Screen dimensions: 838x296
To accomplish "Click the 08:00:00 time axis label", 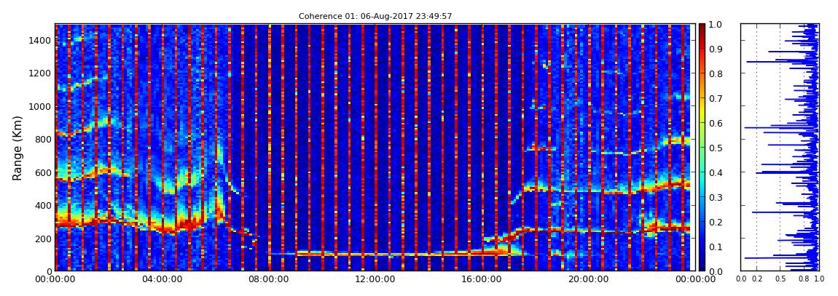I will click(268, 279).
